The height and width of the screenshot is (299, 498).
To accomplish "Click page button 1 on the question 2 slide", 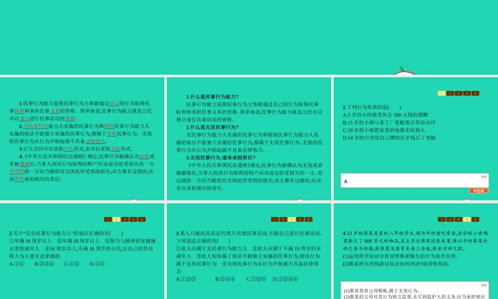I will click(x=108, y=220).
